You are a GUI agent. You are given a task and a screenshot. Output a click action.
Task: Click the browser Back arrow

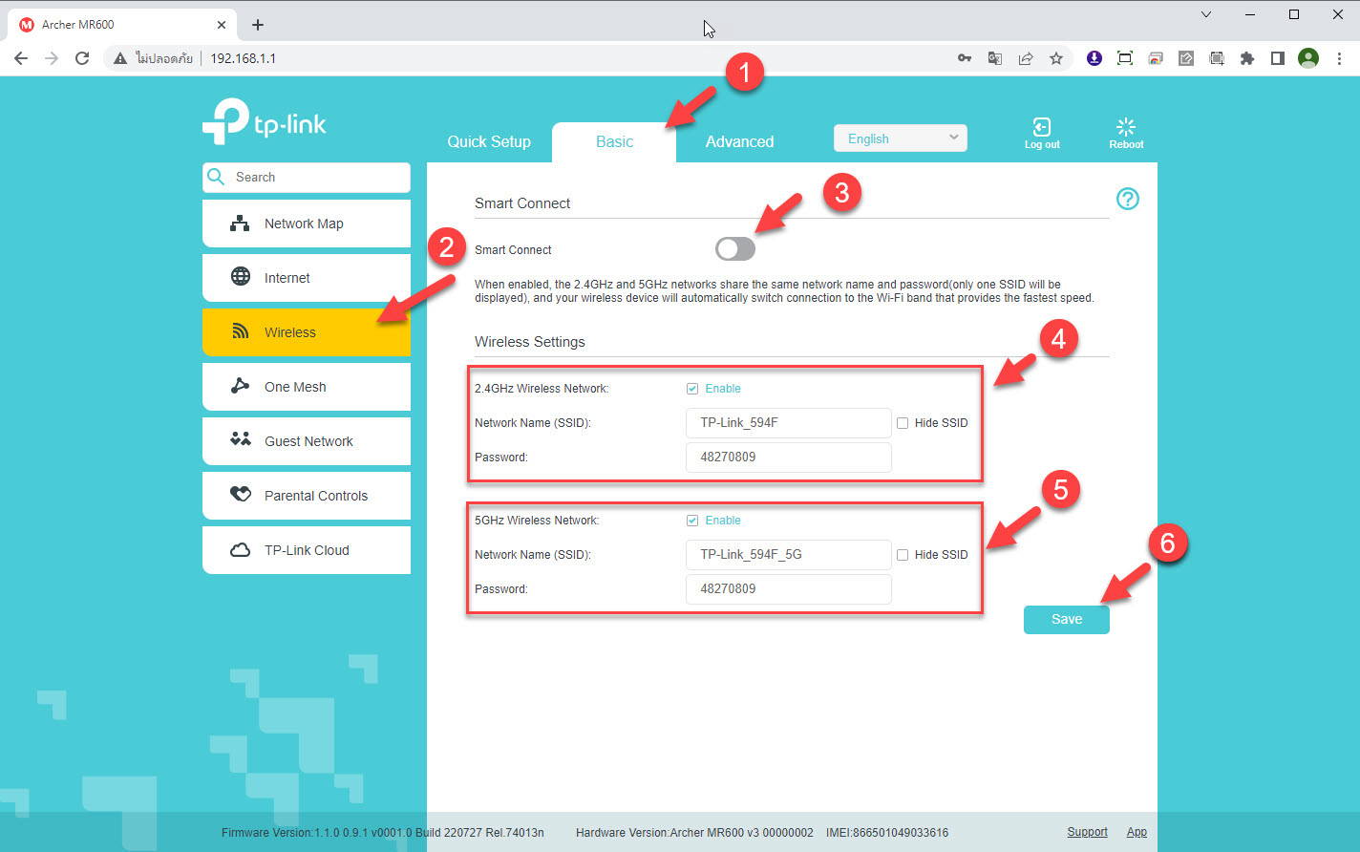[x=21, y=58]
